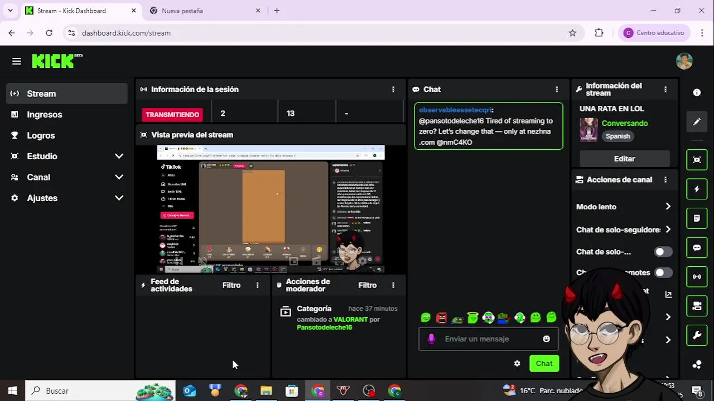Click observableassetecqri username in chat
Screen dimensions: 714x401
(455, 110)
